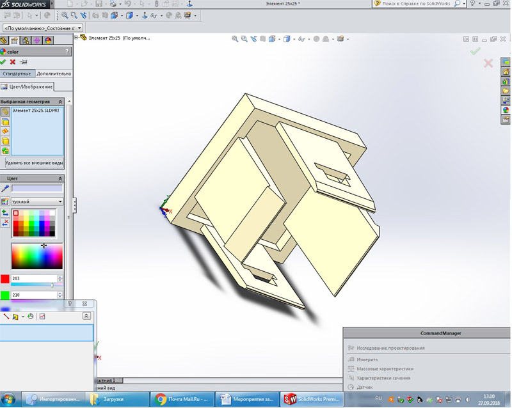Click the SolidWorks help search field
This screenshot has height=408, width=512.
click(x=415, y=4)
